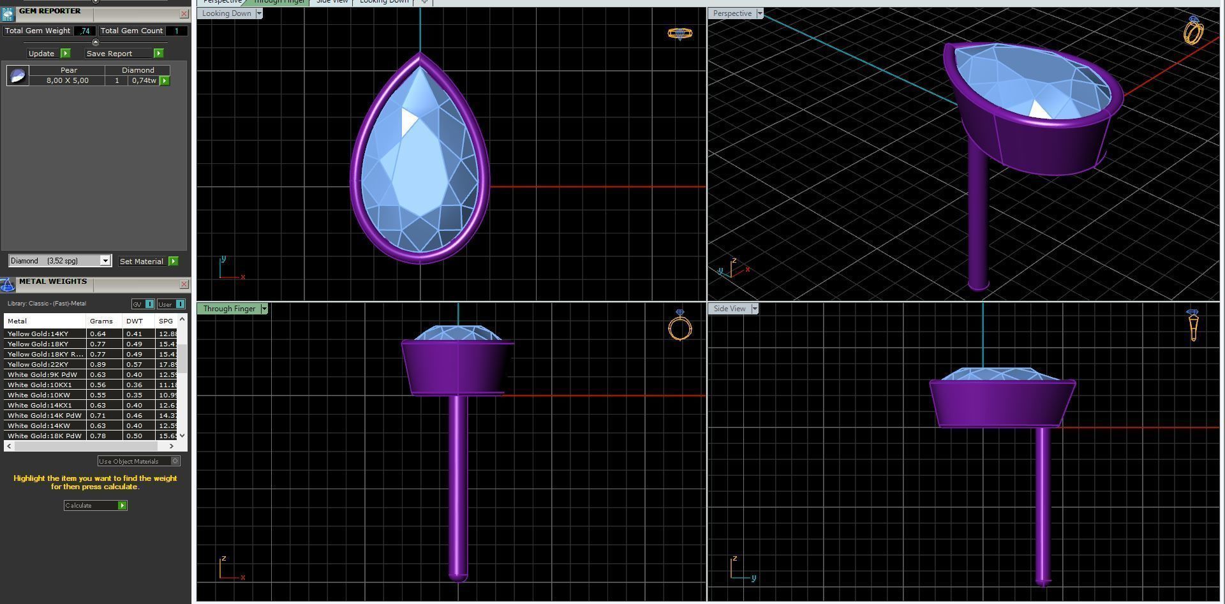This screenshot has width=1225, height=604.
Task: Click green arrow beside 0,74tw gem row
Action: coord(165,80)
